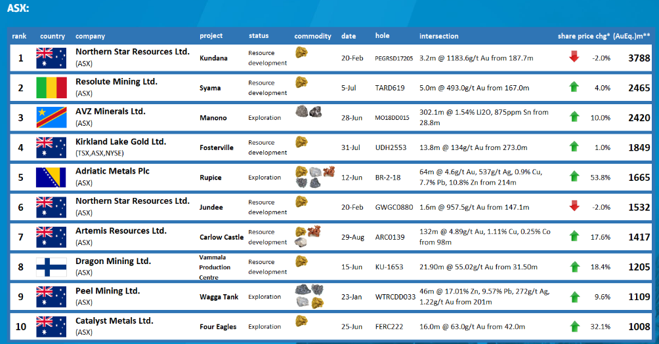Click the green up arrow for Adriatic Metals
Viewport: 659px width, 344px height.
point(574,176)
